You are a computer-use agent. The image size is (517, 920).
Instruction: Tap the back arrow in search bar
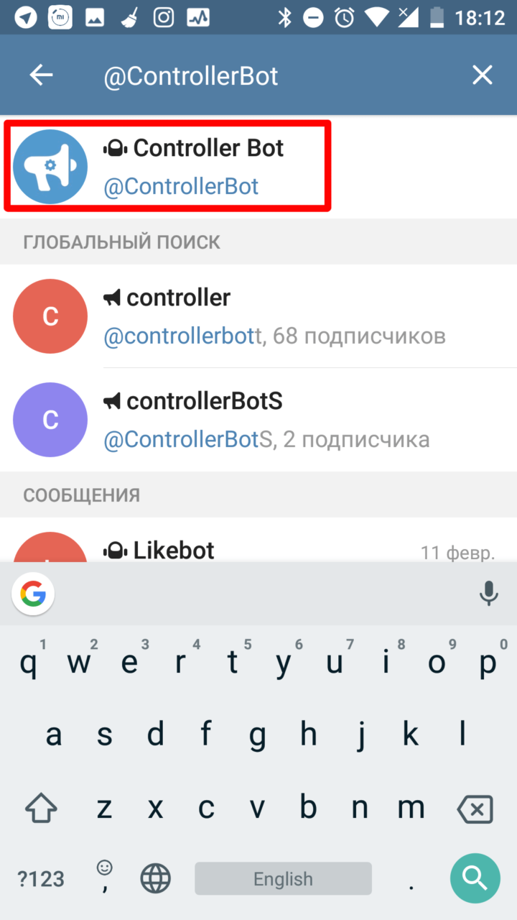click(x=41, y=75)
